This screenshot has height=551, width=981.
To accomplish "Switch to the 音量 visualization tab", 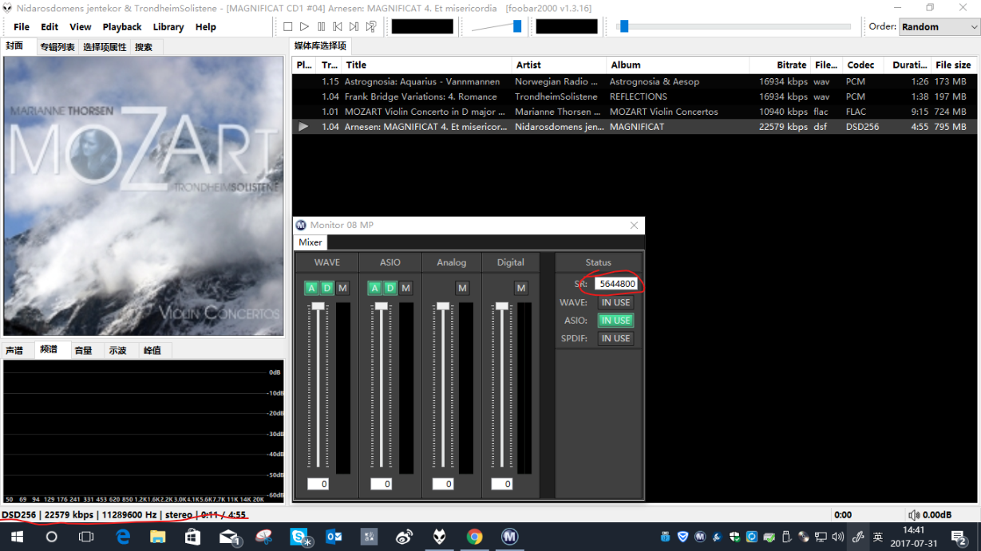I will click(84, 350).
